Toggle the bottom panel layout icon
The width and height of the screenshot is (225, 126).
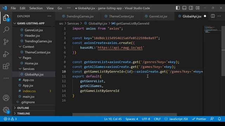tap(184, 8)
